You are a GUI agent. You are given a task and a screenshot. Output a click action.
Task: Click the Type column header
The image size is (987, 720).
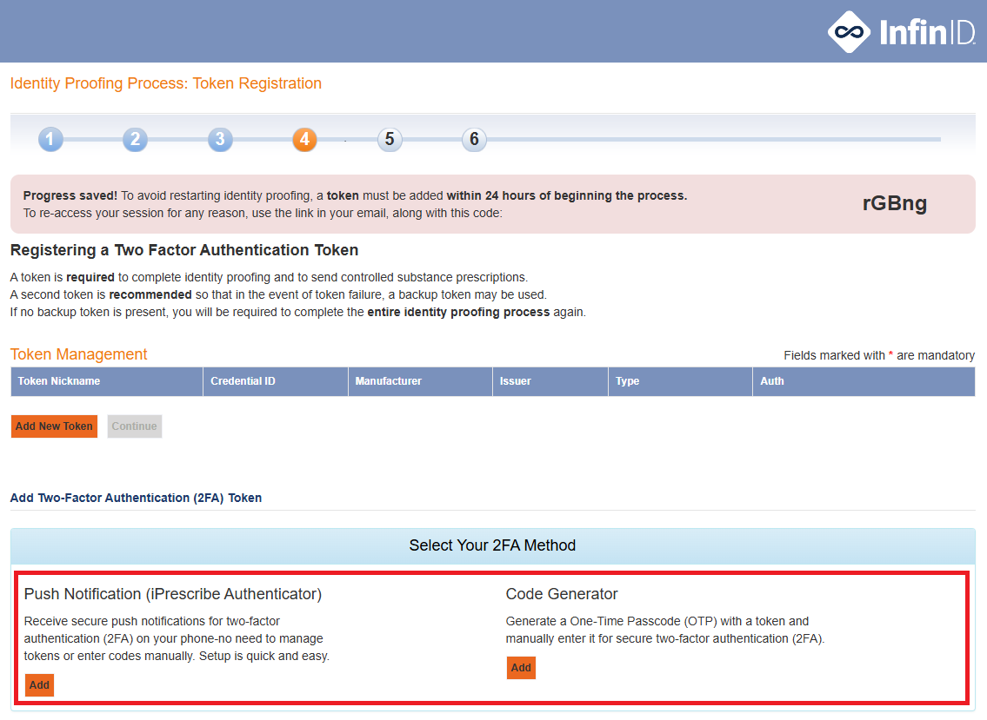coord(627,381)
